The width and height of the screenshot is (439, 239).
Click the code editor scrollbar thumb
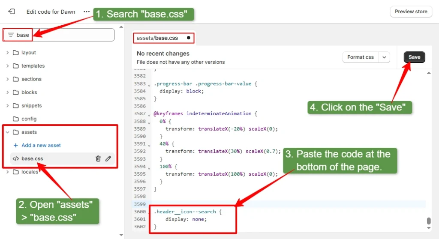point(429,221)
